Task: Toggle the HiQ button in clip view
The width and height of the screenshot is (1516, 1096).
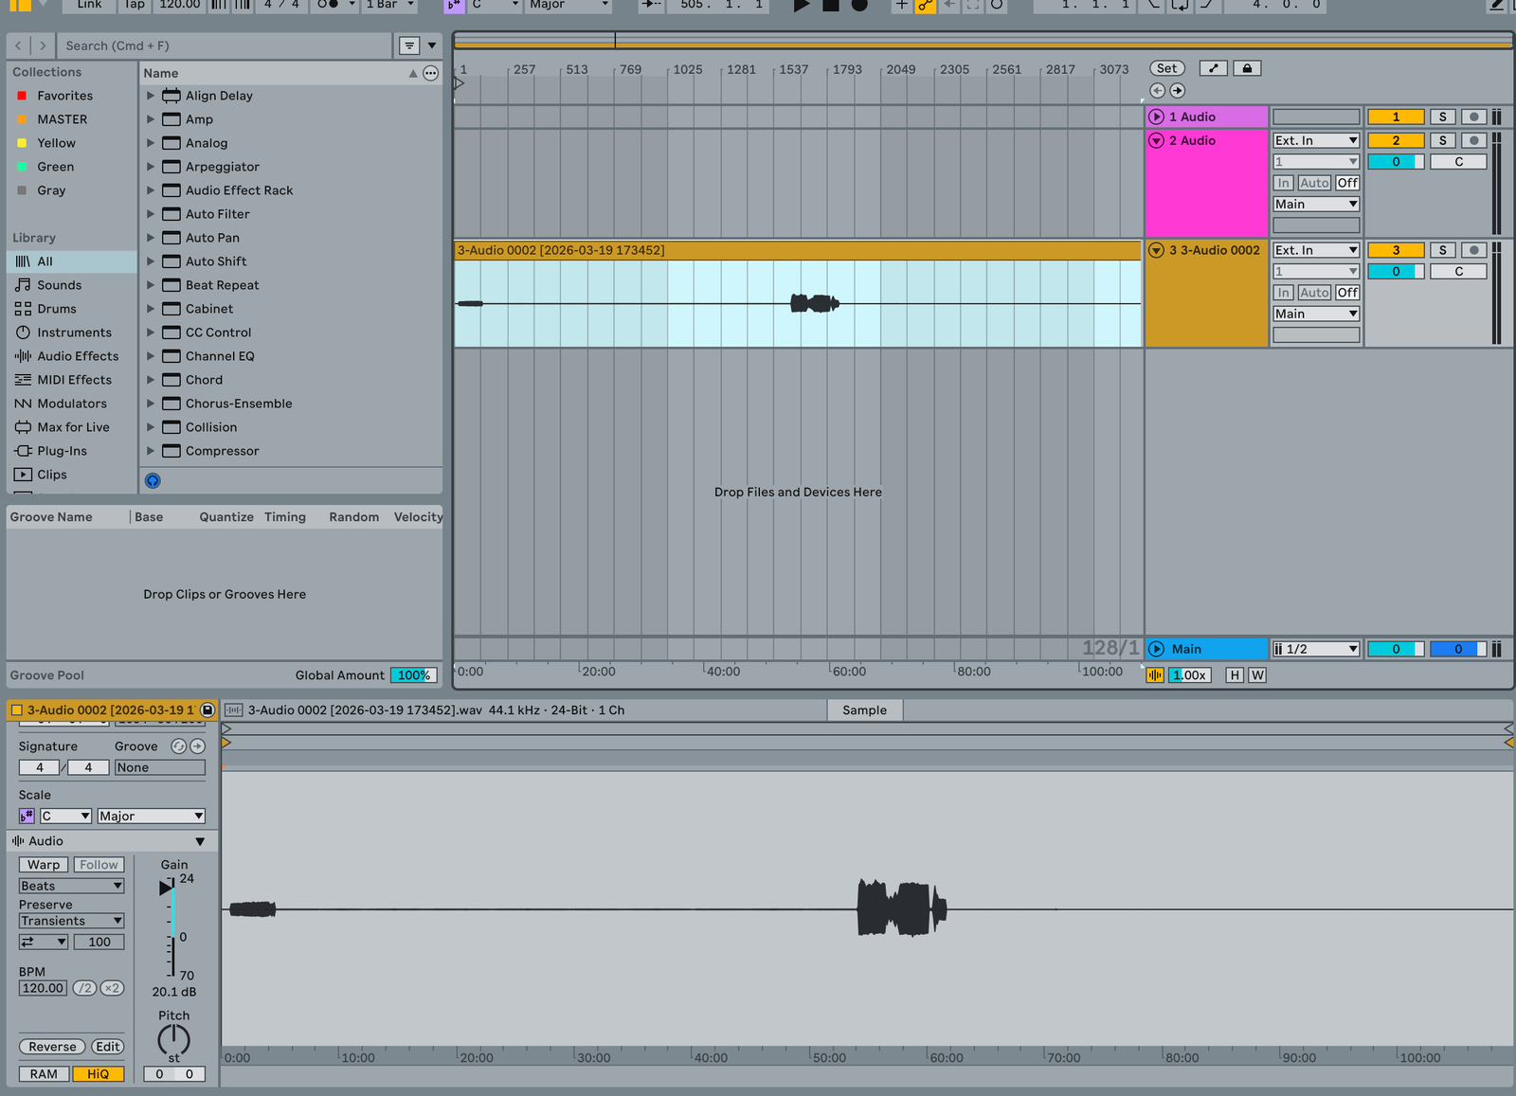Action: [x=99, y=1074]
